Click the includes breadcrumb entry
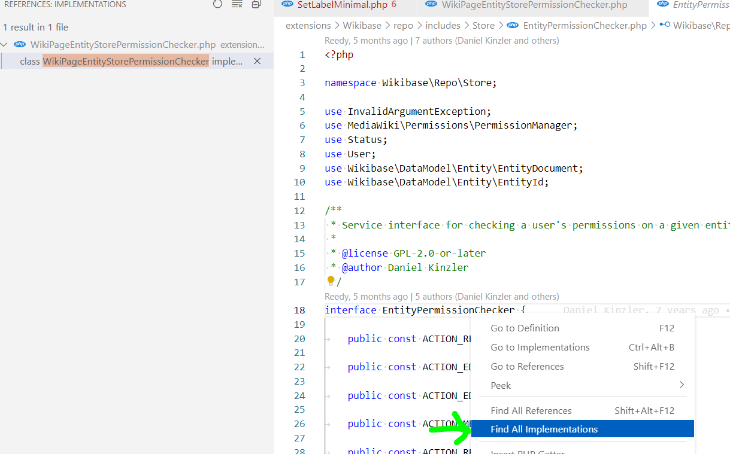The width and height of the screenshot is (730, 454). pyautogui.click(x=443, y=26)
